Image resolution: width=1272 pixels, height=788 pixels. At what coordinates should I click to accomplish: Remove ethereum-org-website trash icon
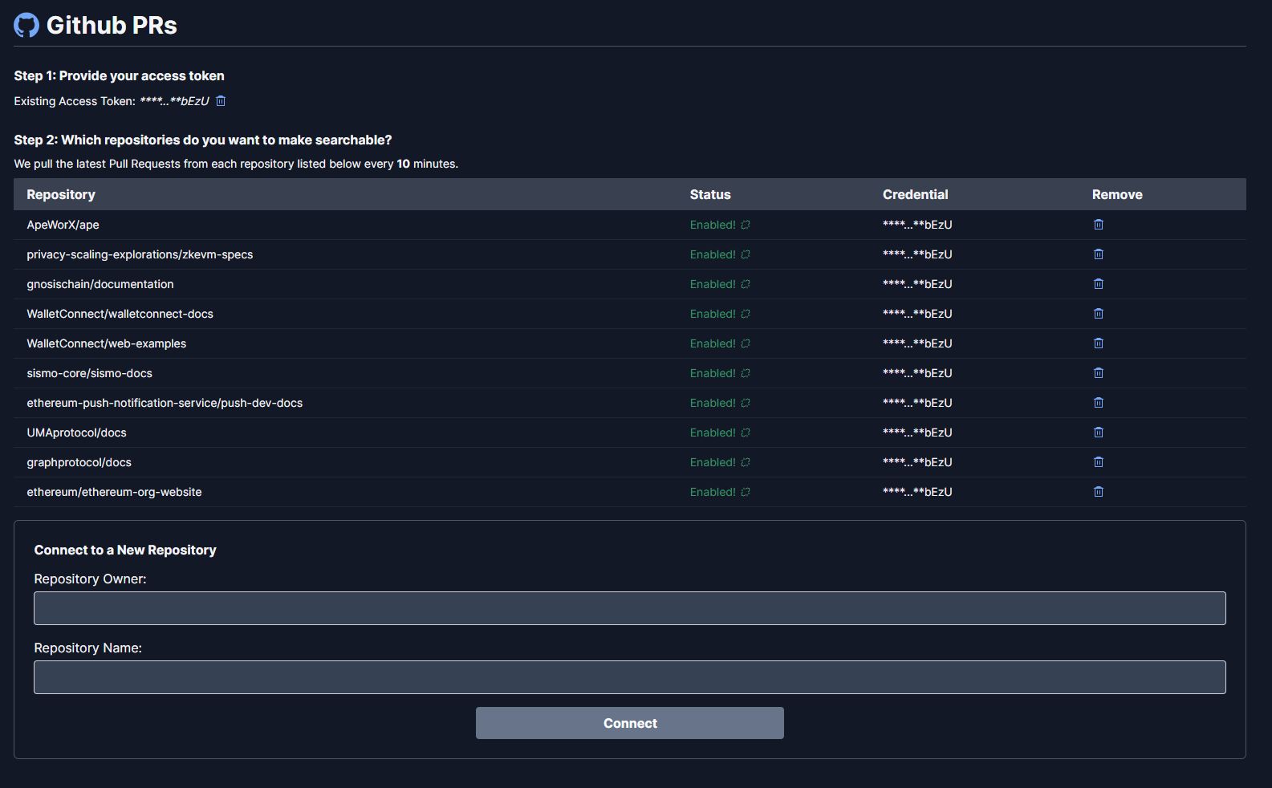coord(1099,492)
